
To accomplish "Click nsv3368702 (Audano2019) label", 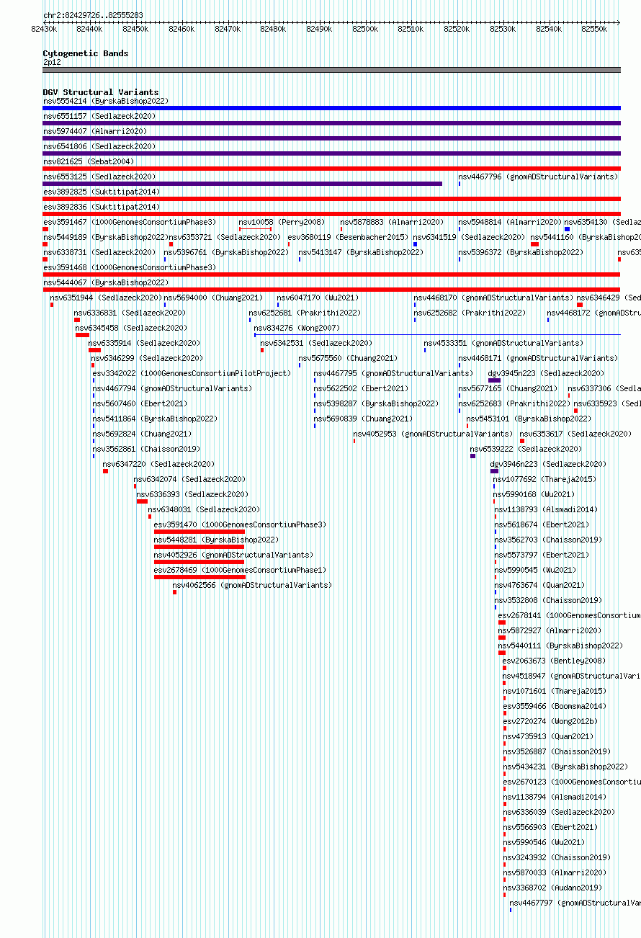I will pos(552,888).
